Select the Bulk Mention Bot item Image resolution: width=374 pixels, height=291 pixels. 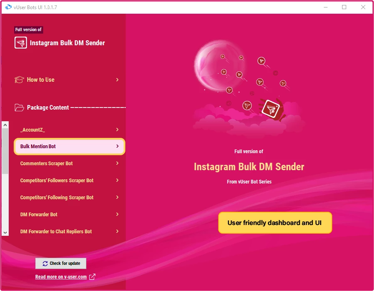pos(69,147)
